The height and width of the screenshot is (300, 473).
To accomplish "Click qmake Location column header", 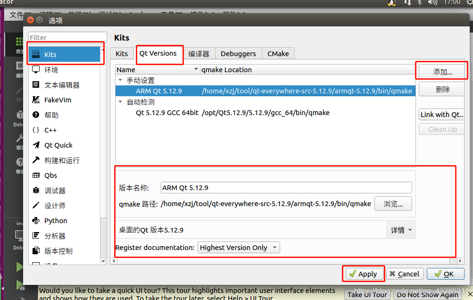I will coord(307,70).
